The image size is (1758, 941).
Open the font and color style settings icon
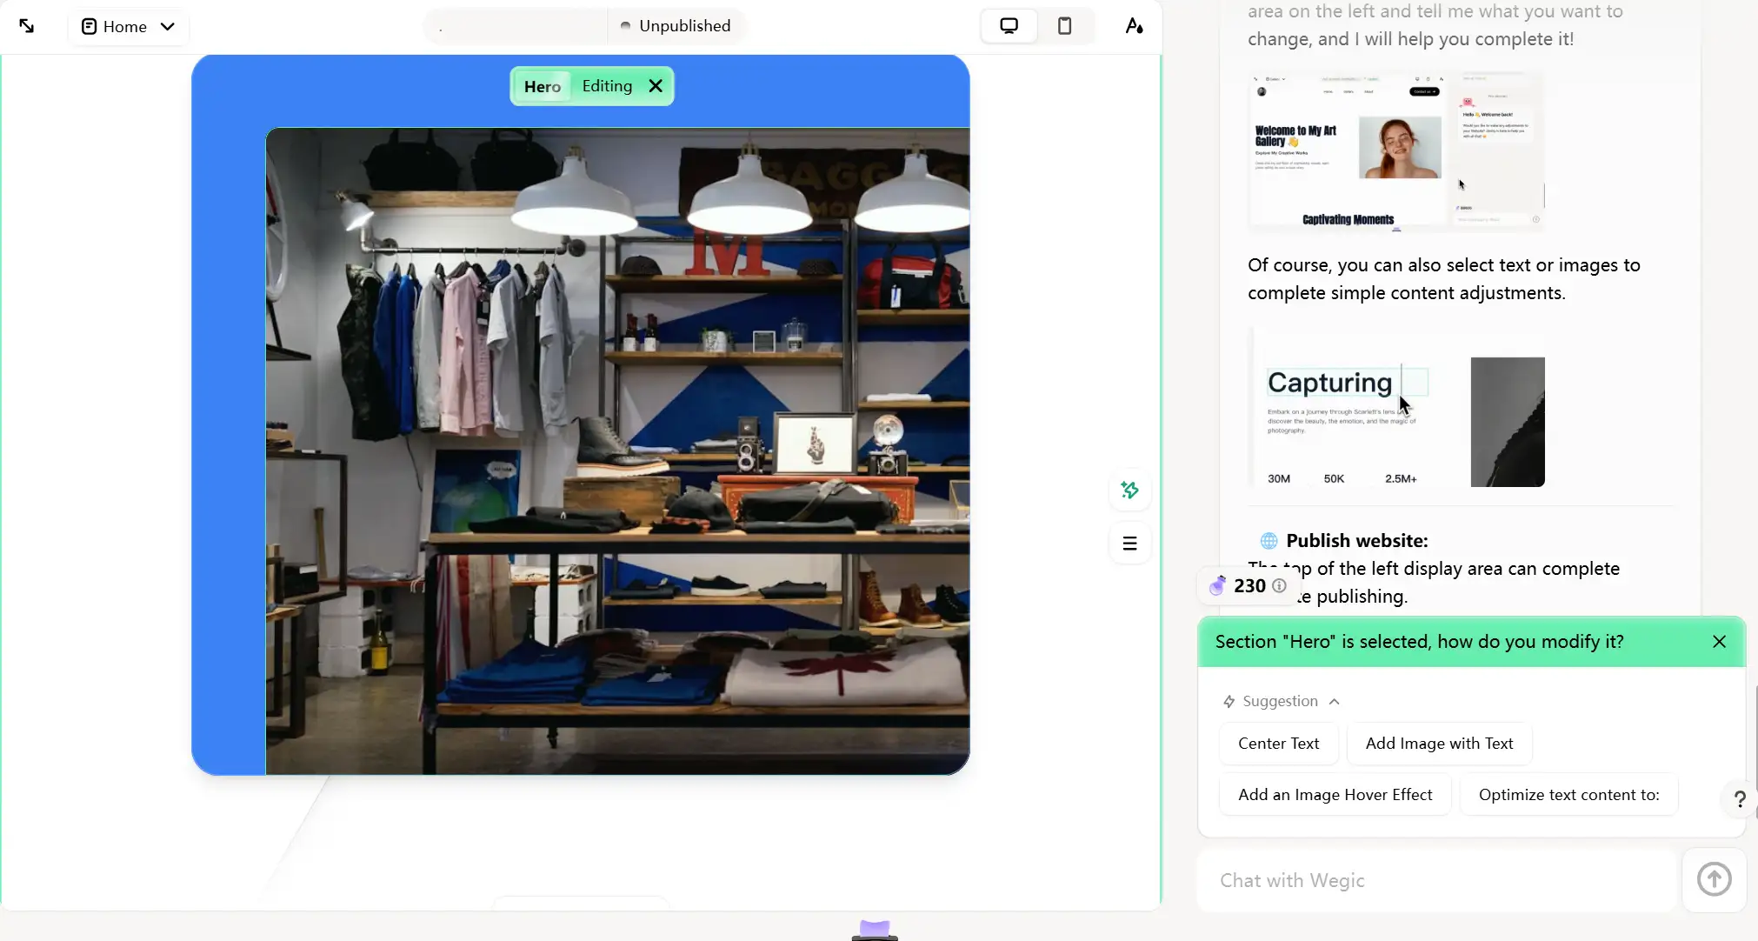[x=1134, y=26]
